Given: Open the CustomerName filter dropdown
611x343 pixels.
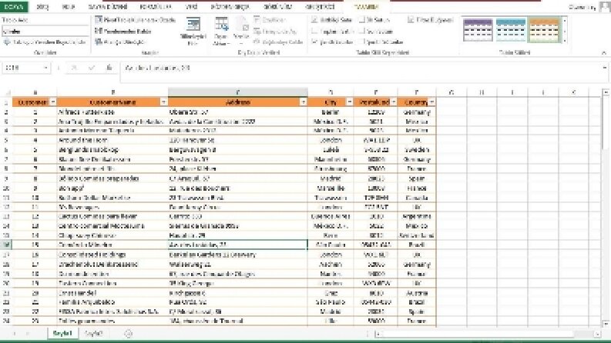Looking at the screenshot, I should click(163, 102).
